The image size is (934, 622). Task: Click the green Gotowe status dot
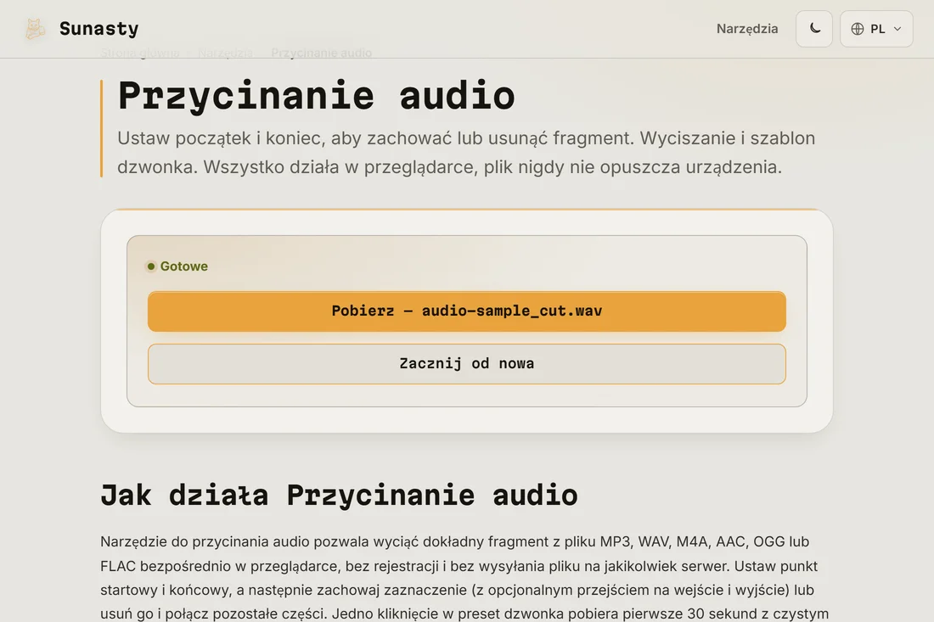tap(151, 266)
